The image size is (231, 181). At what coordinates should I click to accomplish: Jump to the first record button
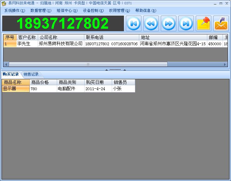(x=134, y=23)
